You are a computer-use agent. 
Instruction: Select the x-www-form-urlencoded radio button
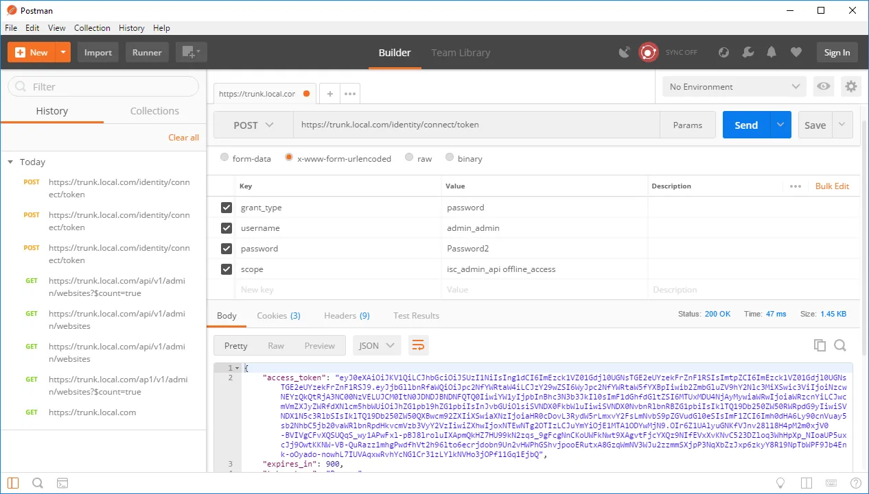point(289,158)
